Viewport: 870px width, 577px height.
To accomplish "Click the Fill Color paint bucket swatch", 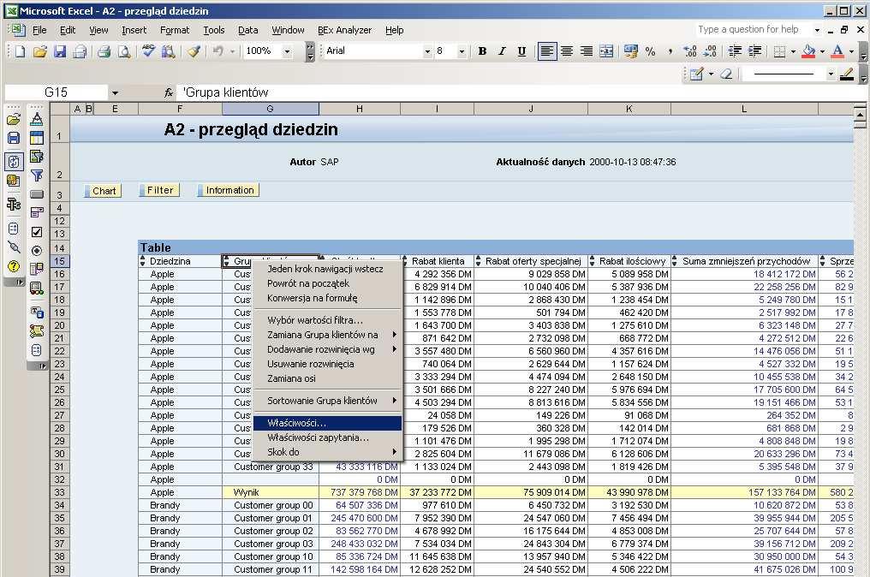I will click(809, 51).
